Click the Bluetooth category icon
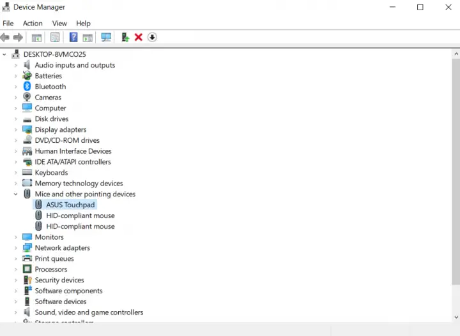460x336 pixels. (27, 86)
